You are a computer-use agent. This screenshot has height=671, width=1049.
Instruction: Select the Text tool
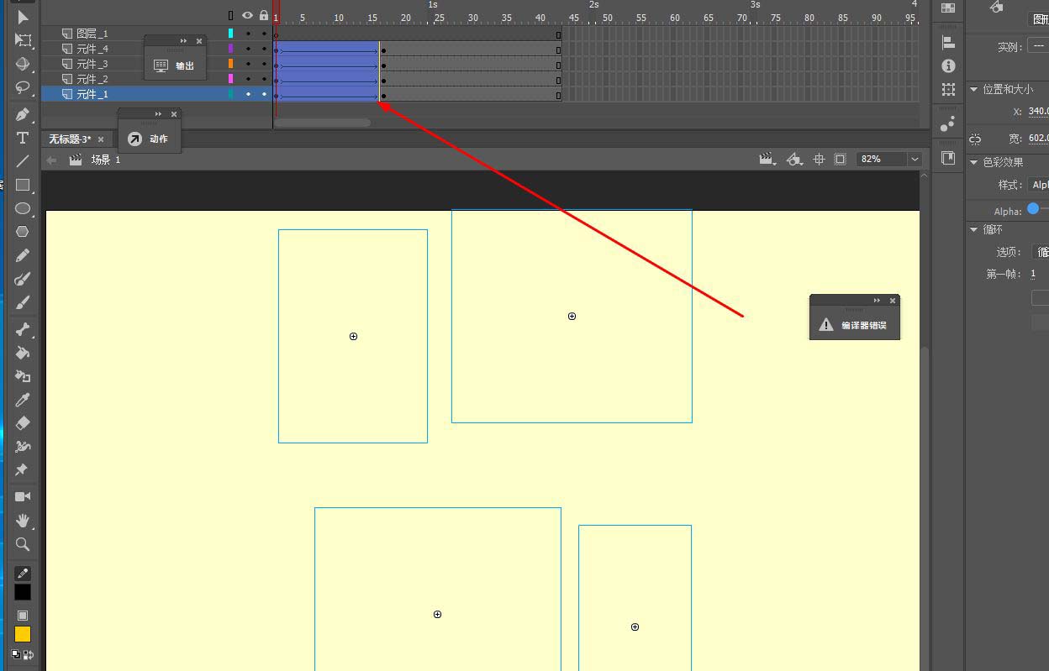(x=23, y=138)
